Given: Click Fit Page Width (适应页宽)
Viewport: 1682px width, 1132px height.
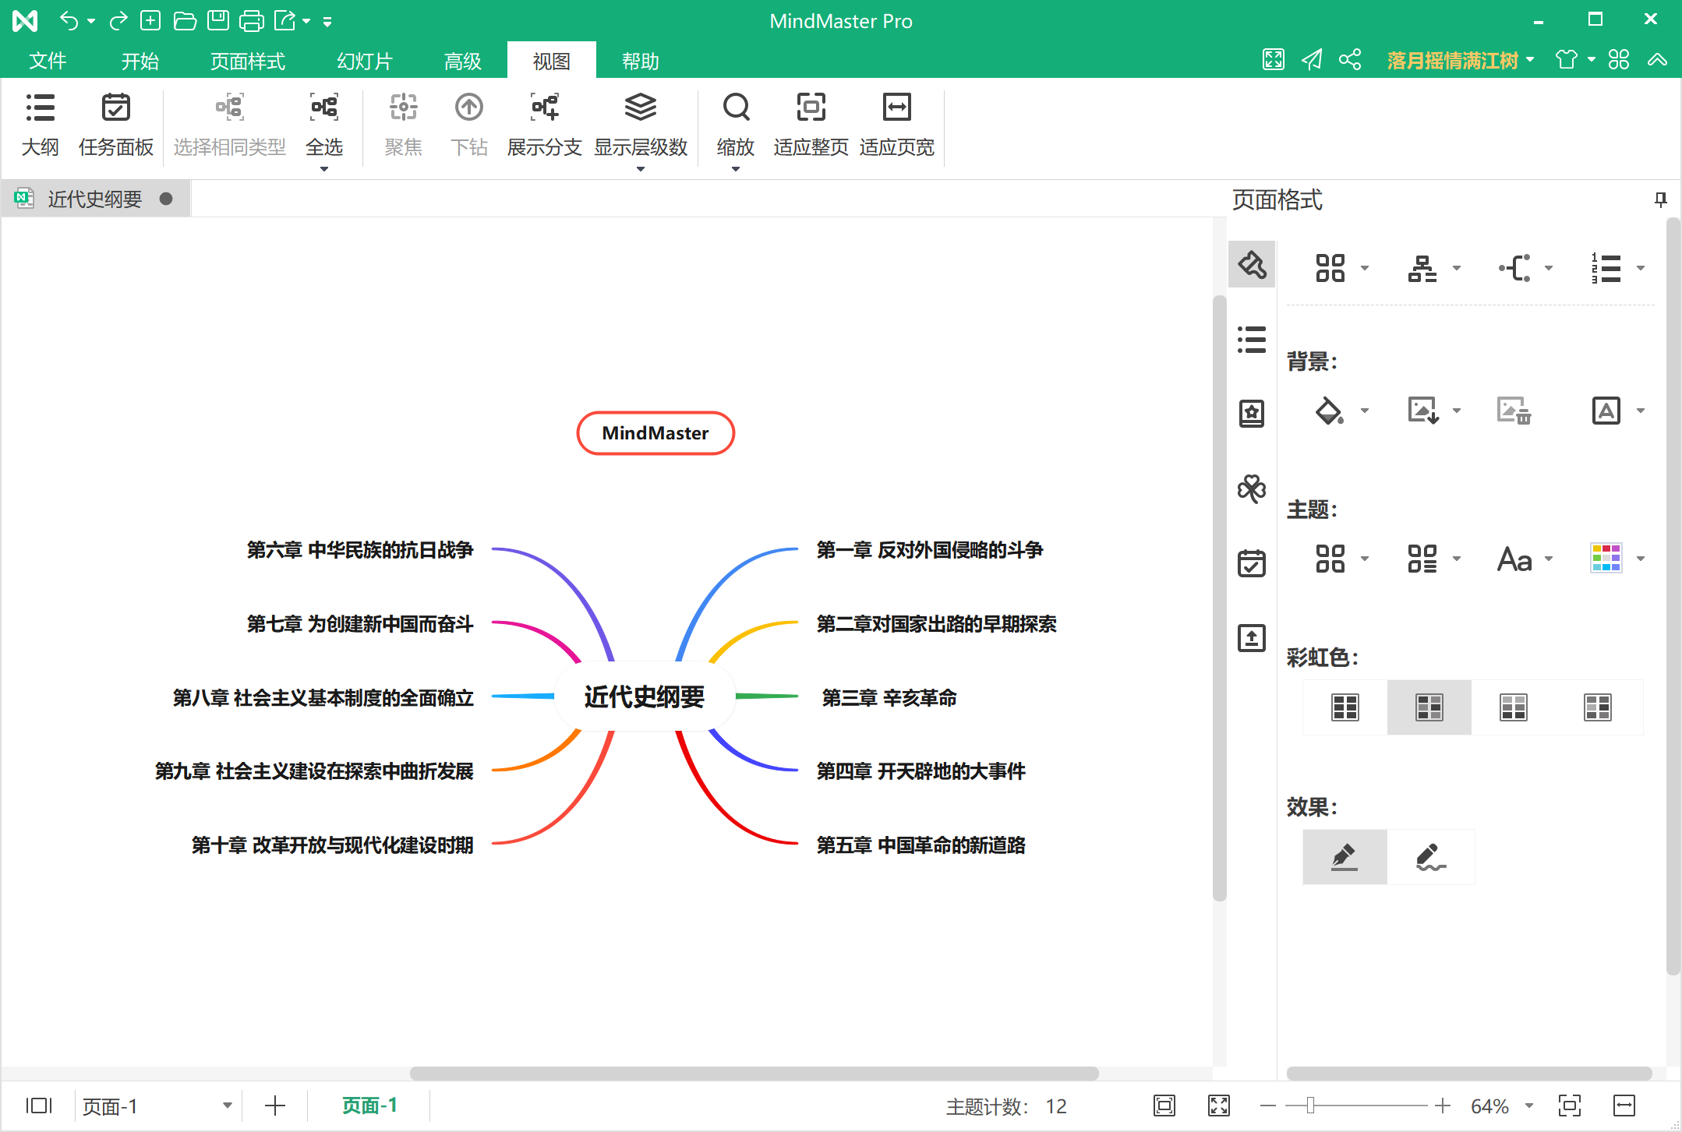Looking at the screenshot, I should 896,125.
